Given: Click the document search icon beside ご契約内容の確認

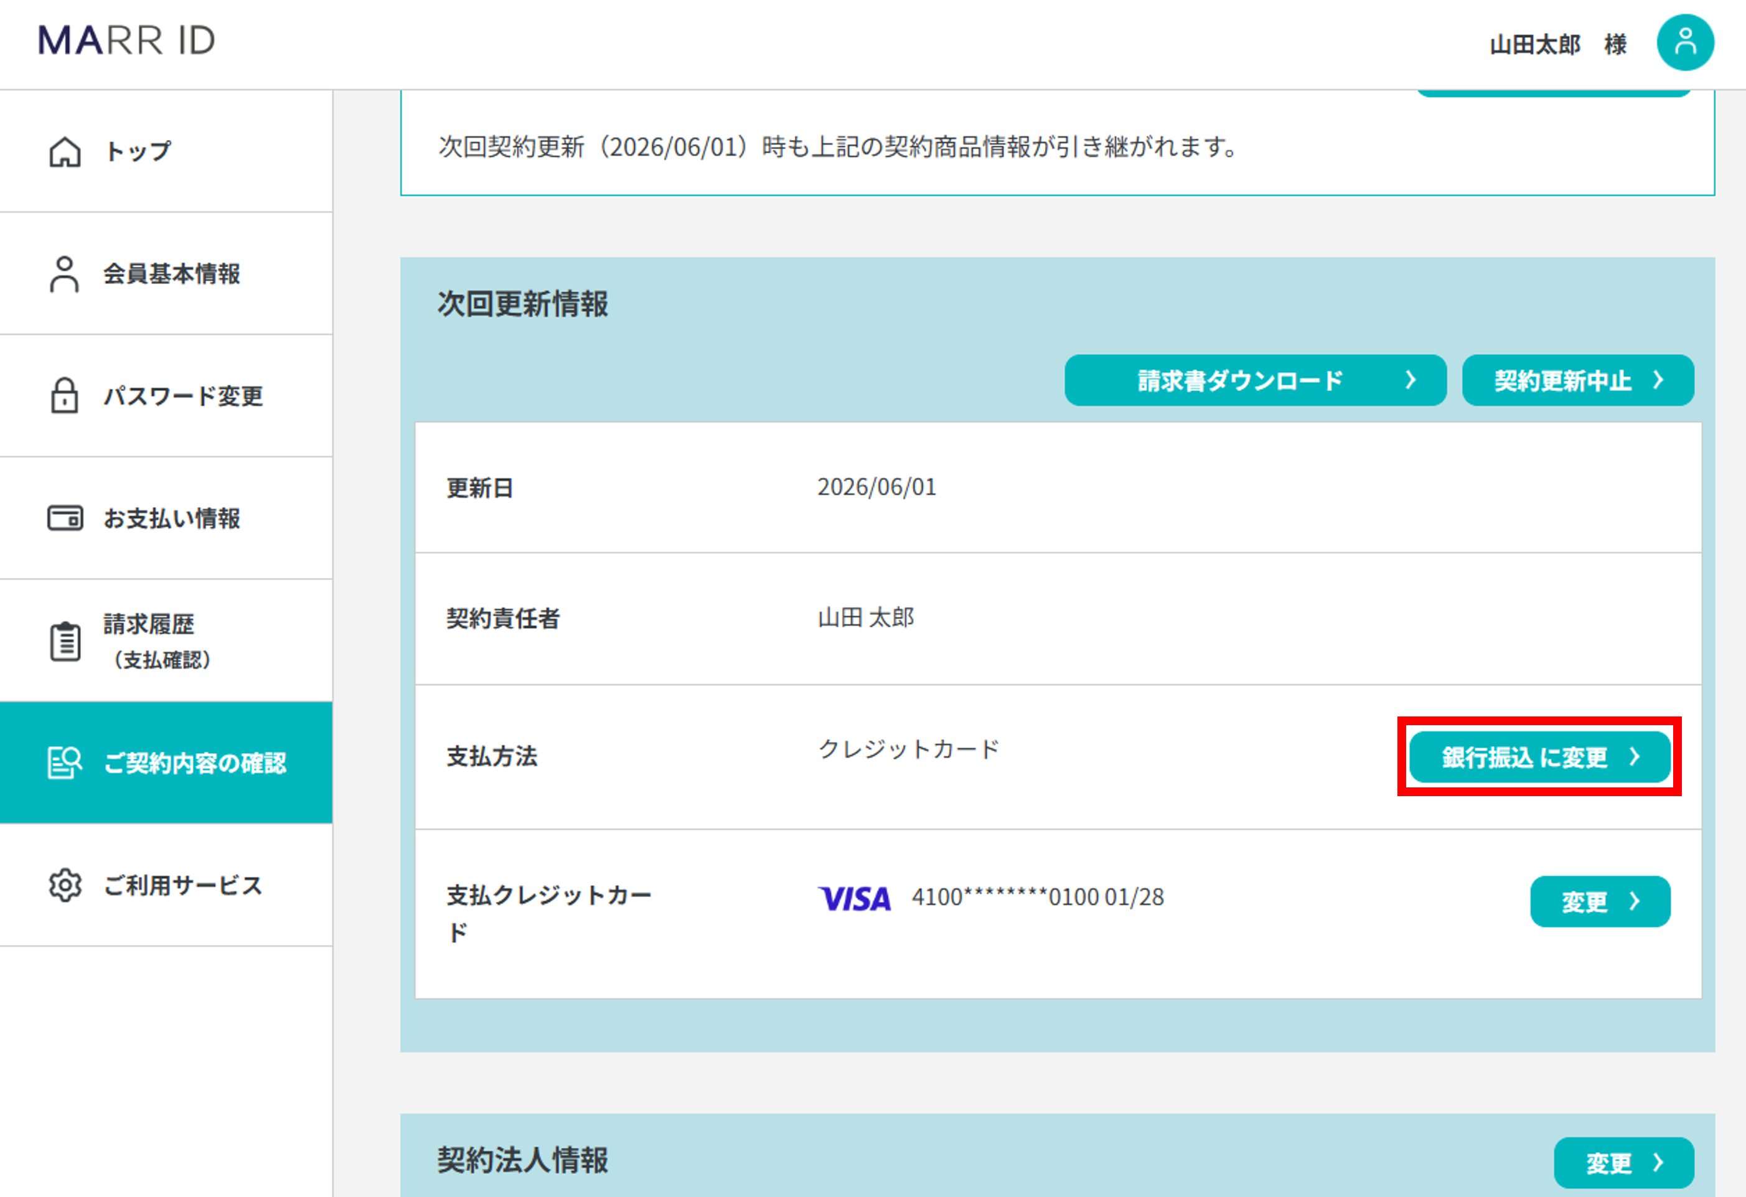Looking at the screenshot, I should [65, 763].
